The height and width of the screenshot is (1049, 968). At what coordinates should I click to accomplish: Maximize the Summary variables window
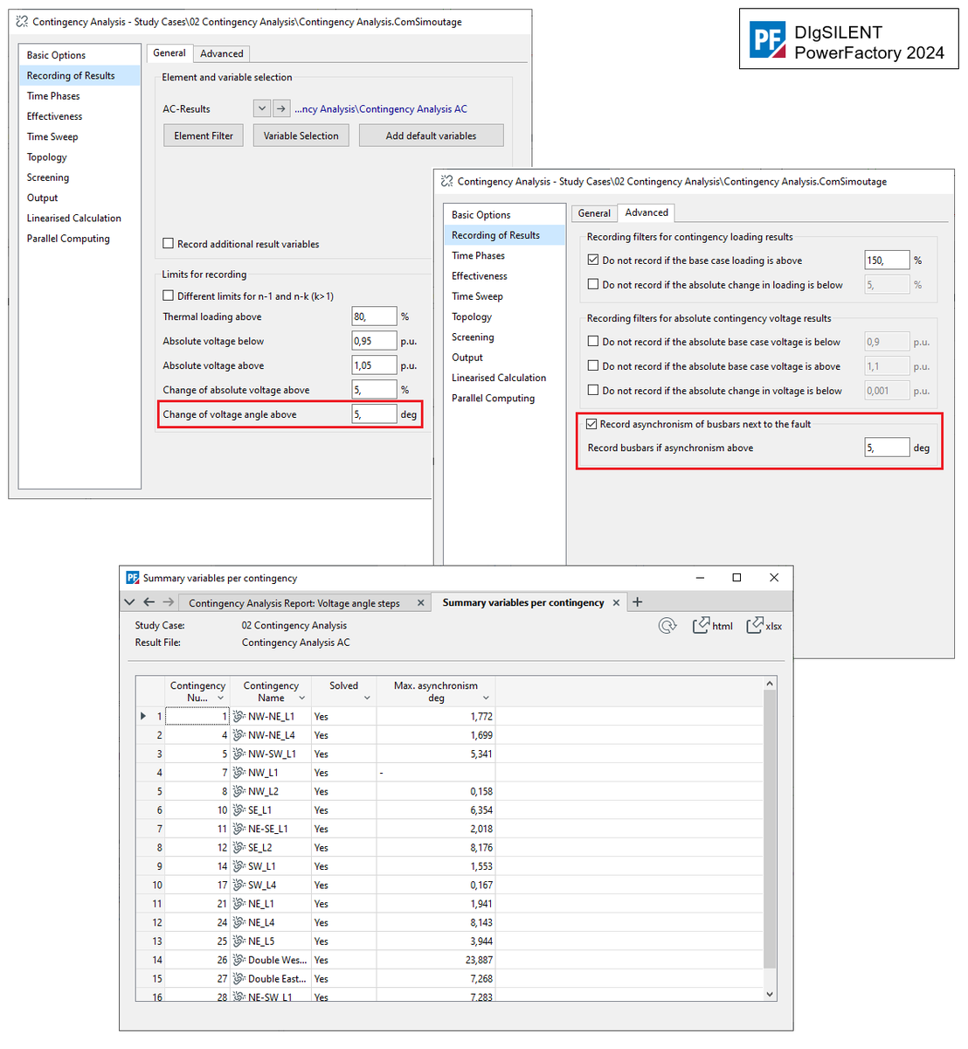(736, 578)
